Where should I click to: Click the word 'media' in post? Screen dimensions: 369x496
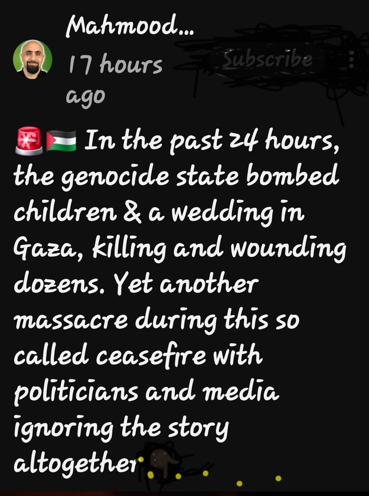(x=241, y=391)
